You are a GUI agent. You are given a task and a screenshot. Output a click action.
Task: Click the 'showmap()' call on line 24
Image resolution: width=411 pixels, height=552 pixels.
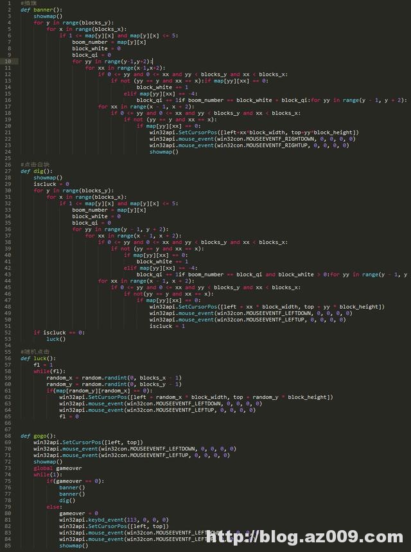(164, 152)
